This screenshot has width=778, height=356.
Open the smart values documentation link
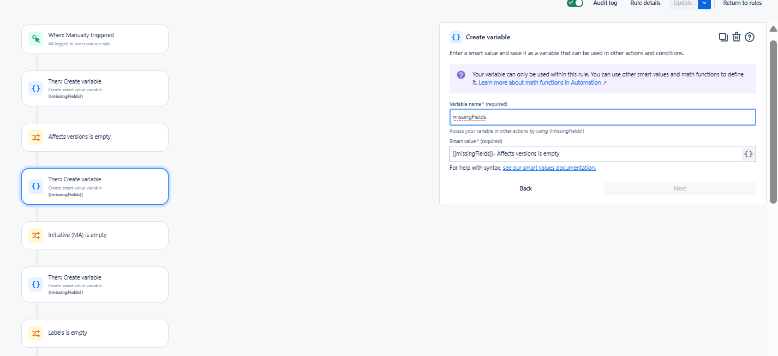[549, 168]
